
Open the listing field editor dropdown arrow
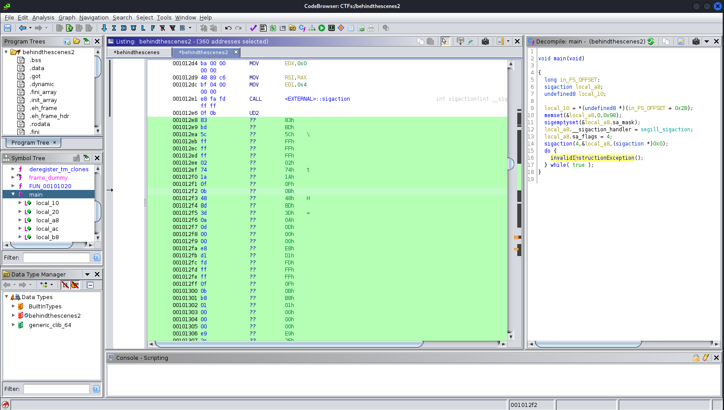[x=508, y=41]
